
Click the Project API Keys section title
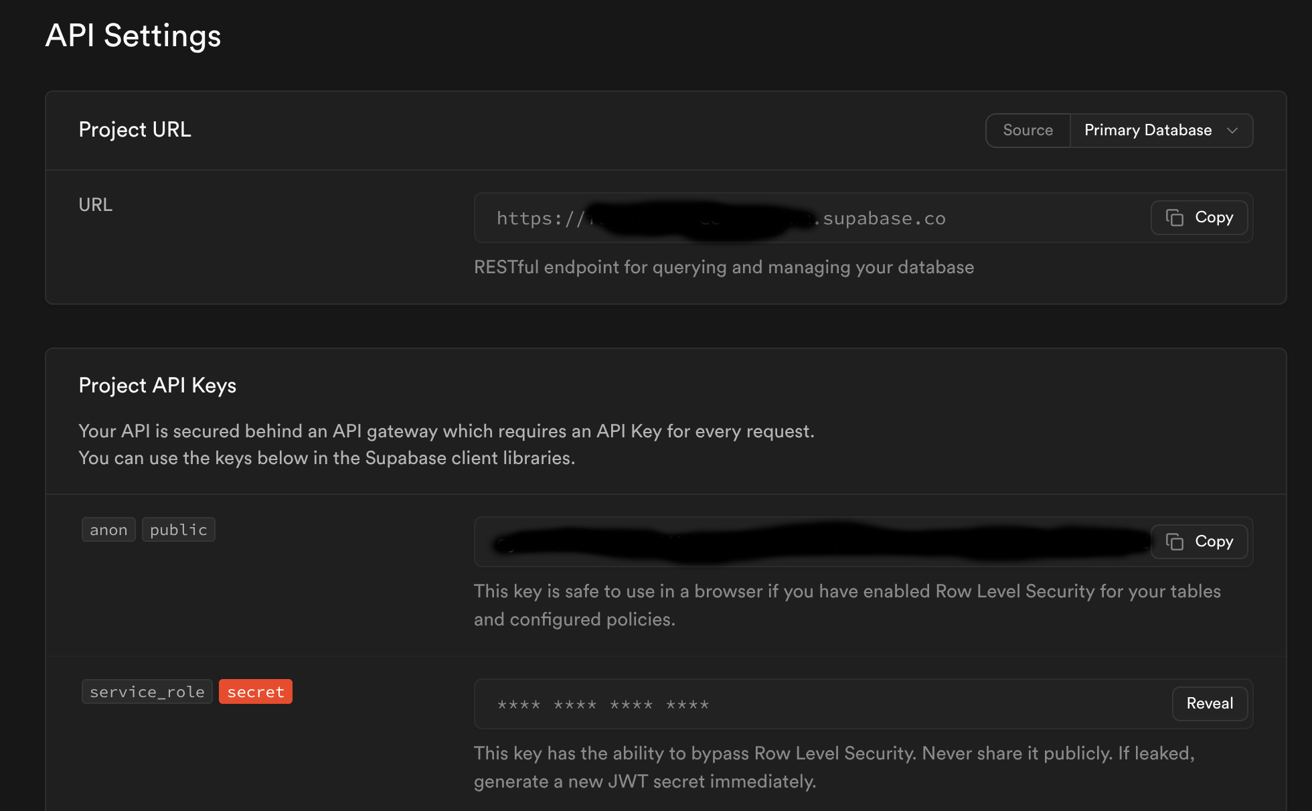pyautogui.click(x=157, y=386)
